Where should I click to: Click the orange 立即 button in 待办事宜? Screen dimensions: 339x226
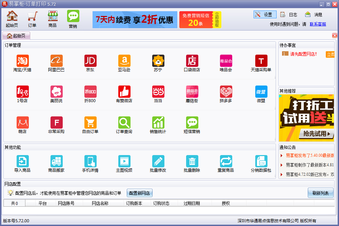[330, 54]
